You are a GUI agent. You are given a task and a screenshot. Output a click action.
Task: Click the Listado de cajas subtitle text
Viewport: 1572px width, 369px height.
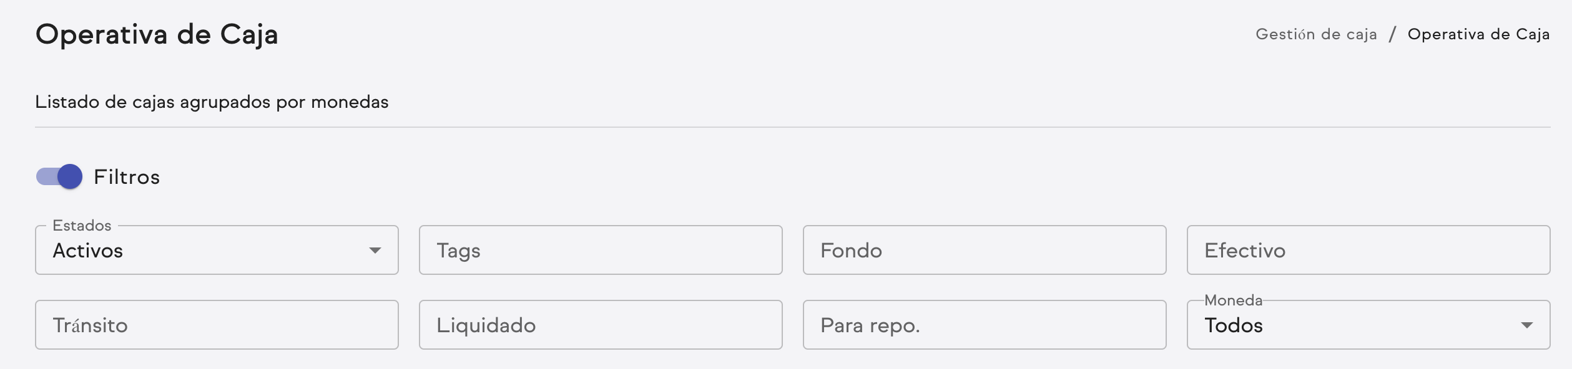point(212,101)
